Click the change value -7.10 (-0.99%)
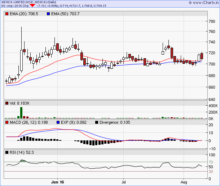The height and width of the screenshot is (186, 220). pyautogui.click(x=48, y=6)
